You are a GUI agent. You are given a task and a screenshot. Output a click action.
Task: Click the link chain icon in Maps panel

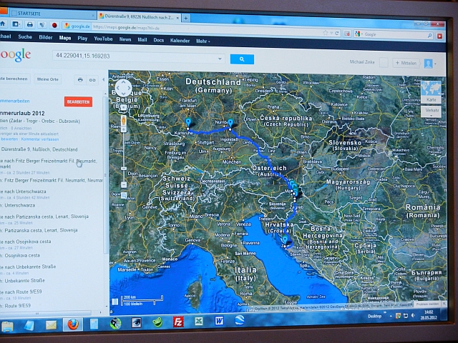[92, 80]
